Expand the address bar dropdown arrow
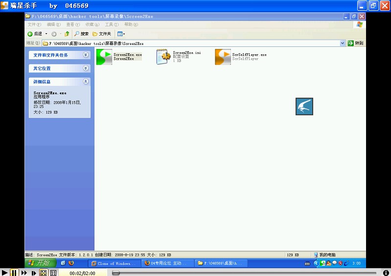The image size is (391, 276). point(343,43)
